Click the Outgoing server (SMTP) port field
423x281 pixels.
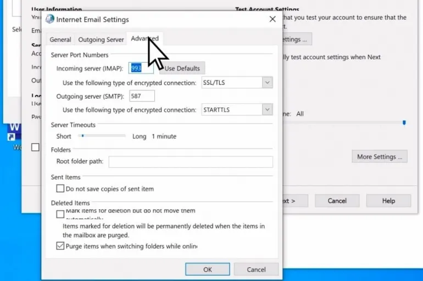(142, 96)
